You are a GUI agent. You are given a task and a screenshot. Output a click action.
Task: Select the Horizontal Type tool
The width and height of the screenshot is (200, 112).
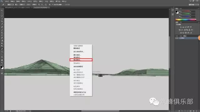click(x=2, y=52)
